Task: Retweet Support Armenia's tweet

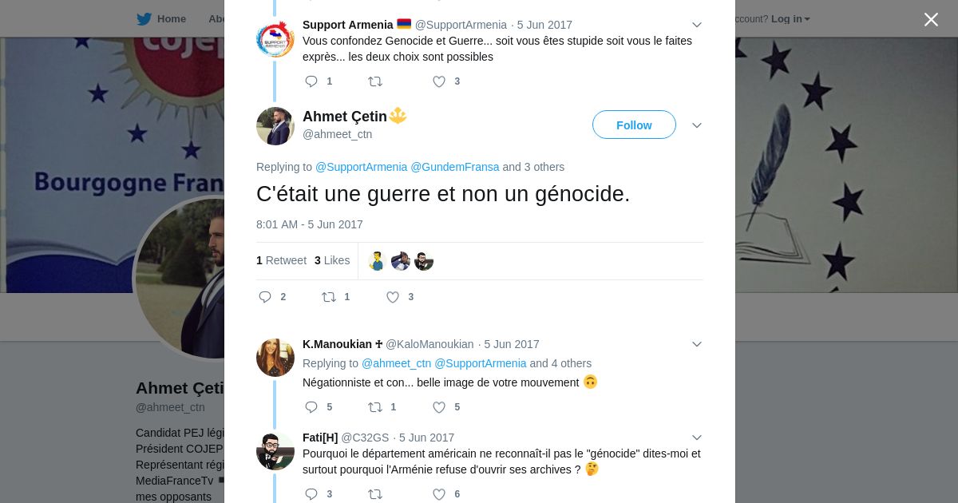Action: pos(375,81)
